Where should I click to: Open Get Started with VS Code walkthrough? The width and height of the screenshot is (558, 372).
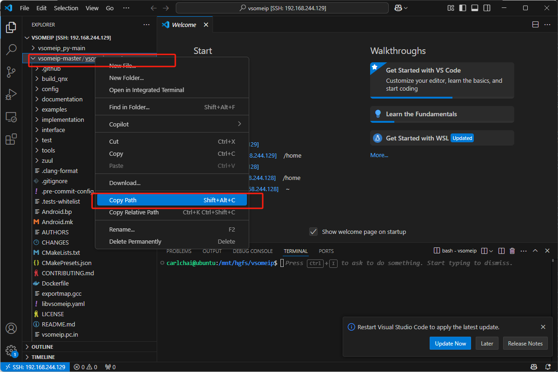[x=442, y=80]
